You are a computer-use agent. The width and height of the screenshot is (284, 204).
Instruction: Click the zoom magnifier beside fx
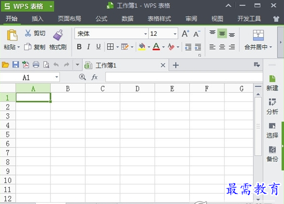[82, 77]
